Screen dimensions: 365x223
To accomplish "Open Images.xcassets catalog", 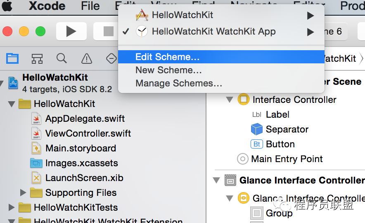I will click(82, 163).
